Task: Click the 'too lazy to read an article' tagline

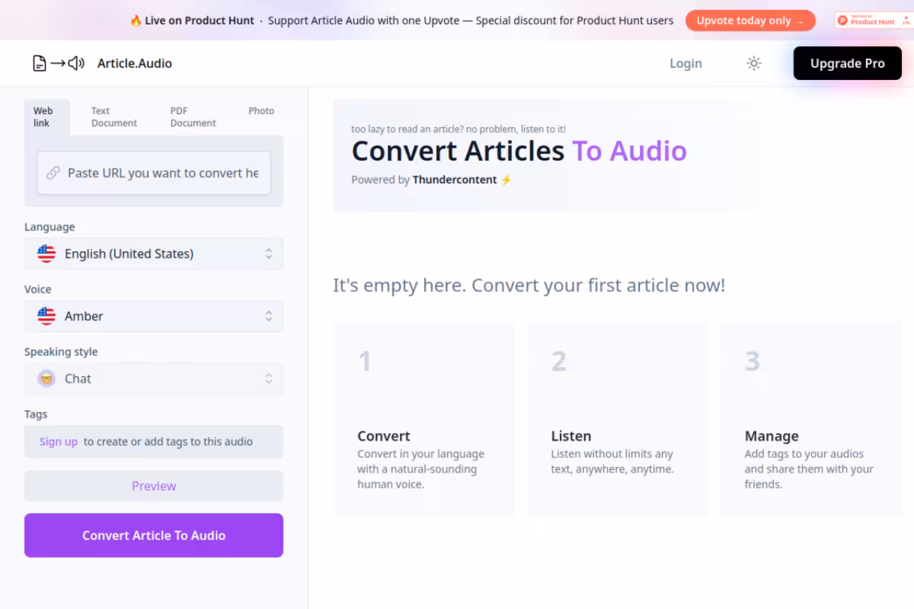Action: click(x=459, y=129)
